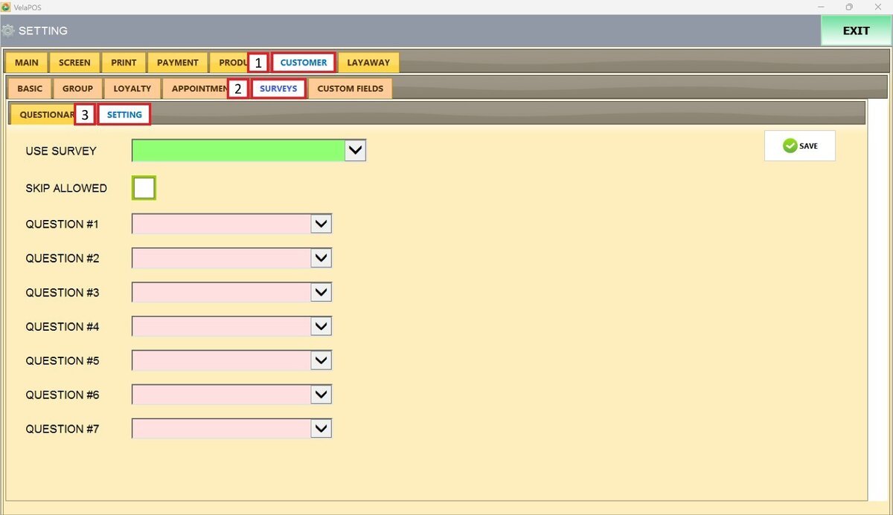The height and width of the screenshot is (515, 893).
Task: Open the SCREEN tab
Action: click(74, 62)
